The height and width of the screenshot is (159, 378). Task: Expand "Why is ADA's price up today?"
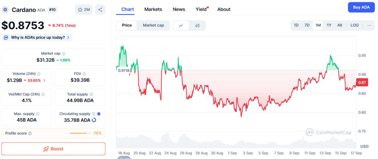pyautogui.click(x=37, y=38)
